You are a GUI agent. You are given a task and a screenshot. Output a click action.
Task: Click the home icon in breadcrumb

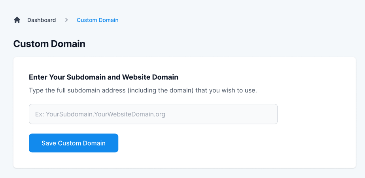pos(17,20)
